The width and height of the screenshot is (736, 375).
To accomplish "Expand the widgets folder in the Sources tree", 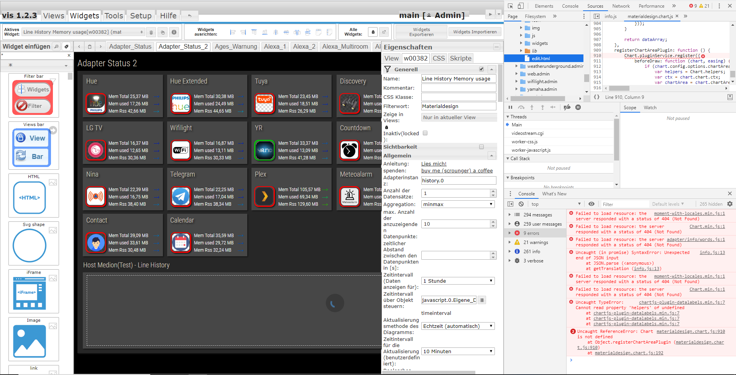I will pos(521,43).
